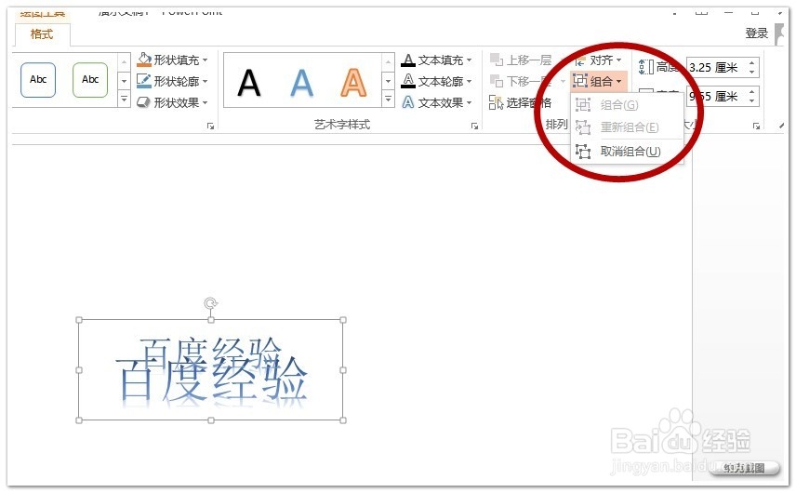The height and width of the screenshot is (493, 796).
Task: Decrease the width value with down stepper
Action: tap(752, 101)
